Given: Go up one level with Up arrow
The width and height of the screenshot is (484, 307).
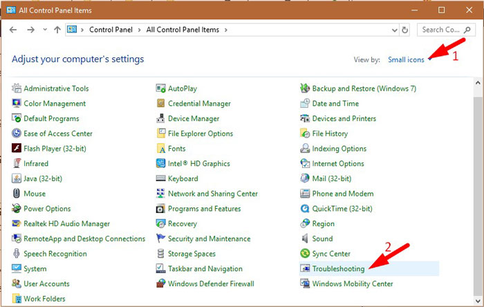Looking at the screenshot, I should (57, 30).
